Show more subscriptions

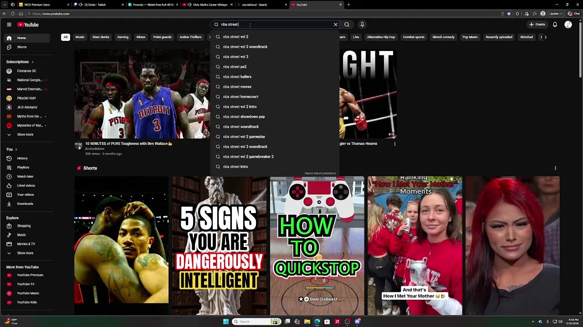pos(27,134)
